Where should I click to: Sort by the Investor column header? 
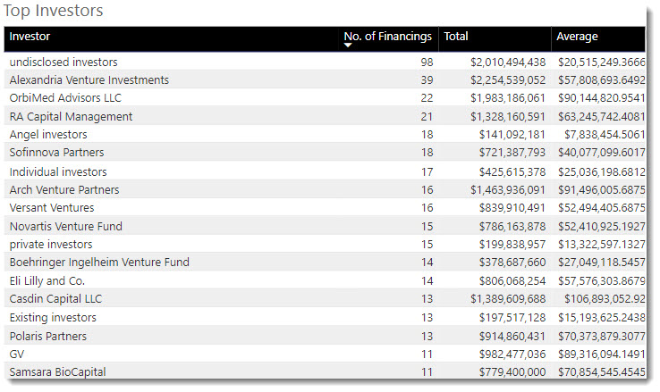[30, 37]
